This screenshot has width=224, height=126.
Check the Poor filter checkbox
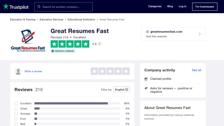pos(16,118)
